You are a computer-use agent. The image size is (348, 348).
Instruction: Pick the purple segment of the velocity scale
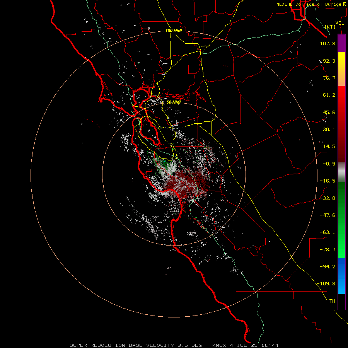pyautogui.click(x=341, y=43)
